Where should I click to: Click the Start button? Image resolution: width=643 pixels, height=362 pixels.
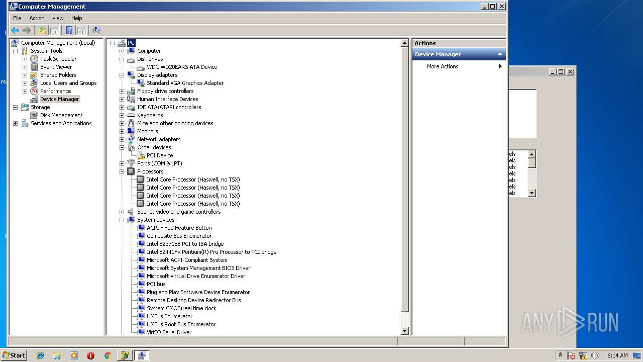point(14,355)
